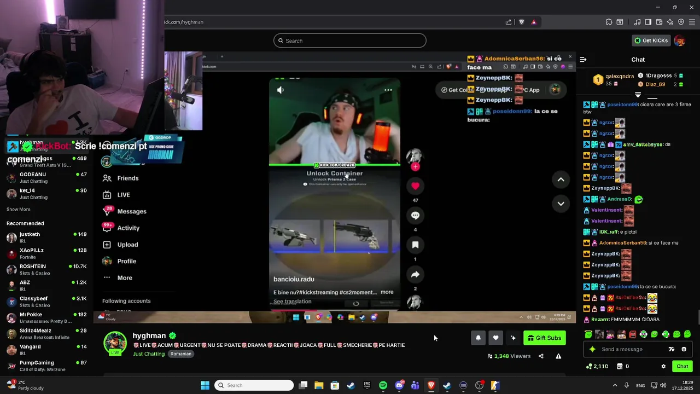Screen dimensions: 700x394
Task: Collapse chat using the arrow next to the Chat header
Action: pos(583,60)
